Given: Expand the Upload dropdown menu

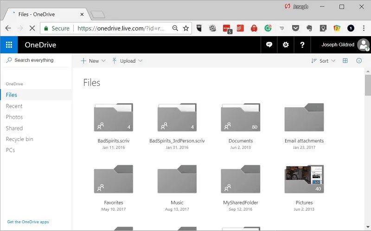Looking at the screenshot, I should tap(127, 61).
